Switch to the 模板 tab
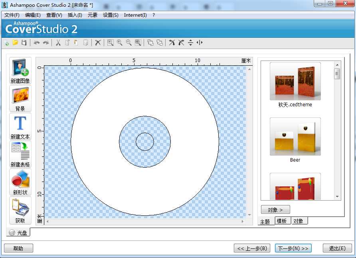 [x=283, y=221]
